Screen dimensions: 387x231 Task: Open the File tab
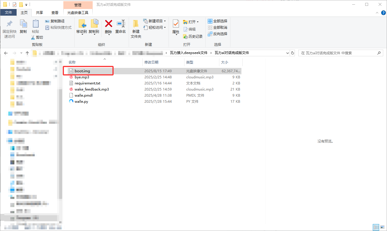[8, 12]
